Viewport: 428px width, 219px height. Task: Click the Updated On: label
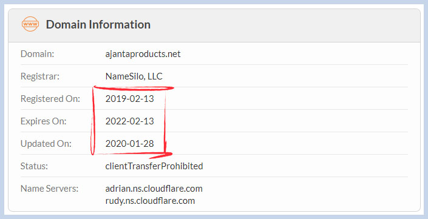(x=46, y=143)
